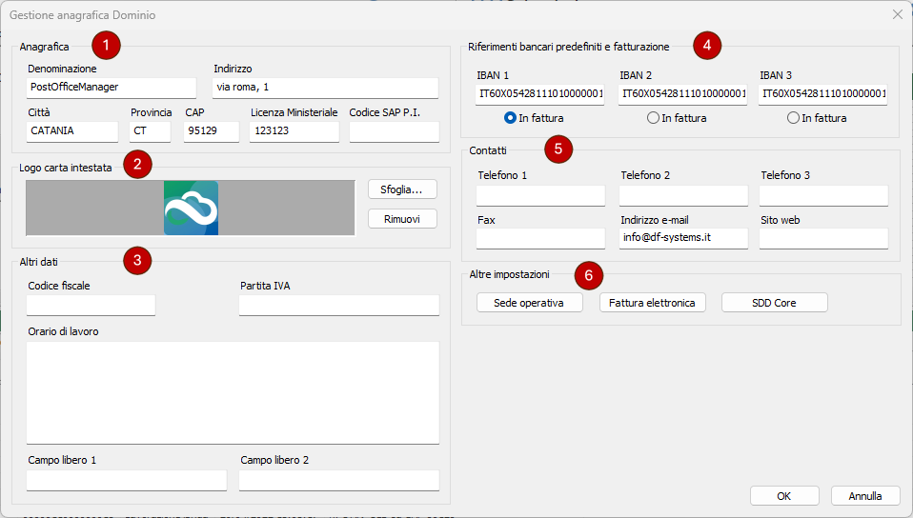The width and height of the screenshot is (913, 518).
Task: Open SDD Core settings
Action: point(774,303)
